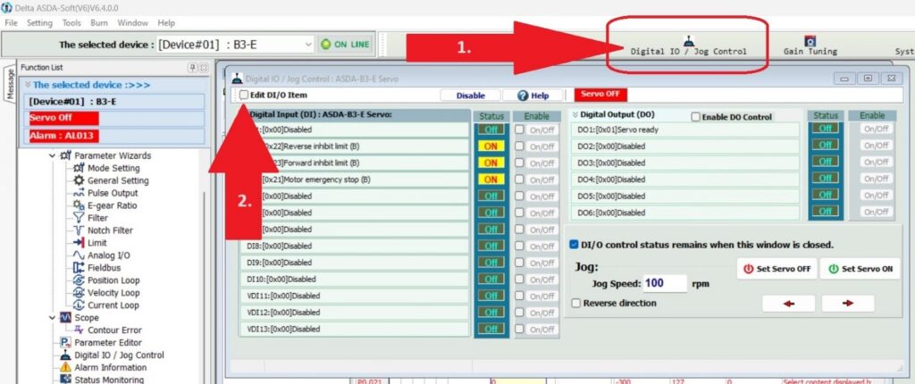This screenshot has width=915, height=384.
Task: Enable the Edit DI/O Item checkbox
Action: pos(245,95)
